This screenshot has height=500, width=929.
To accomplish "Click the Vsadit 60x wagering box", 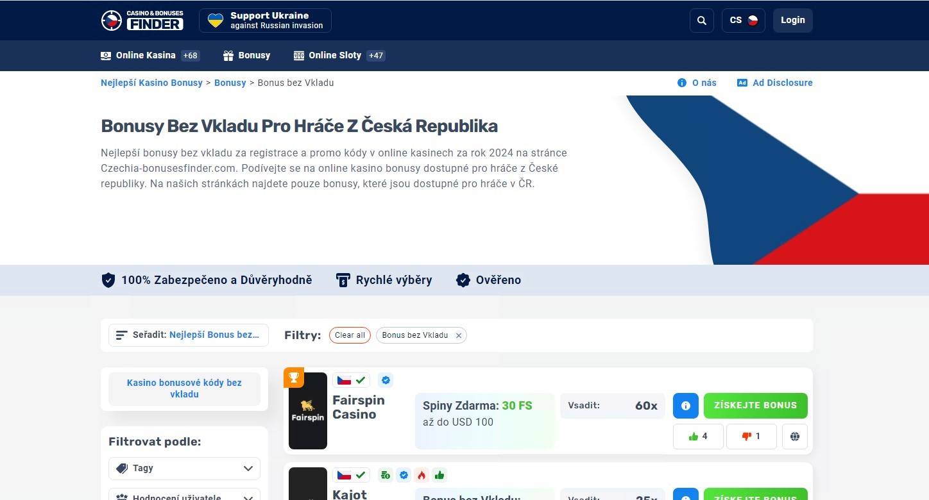I will click(613, 406).
